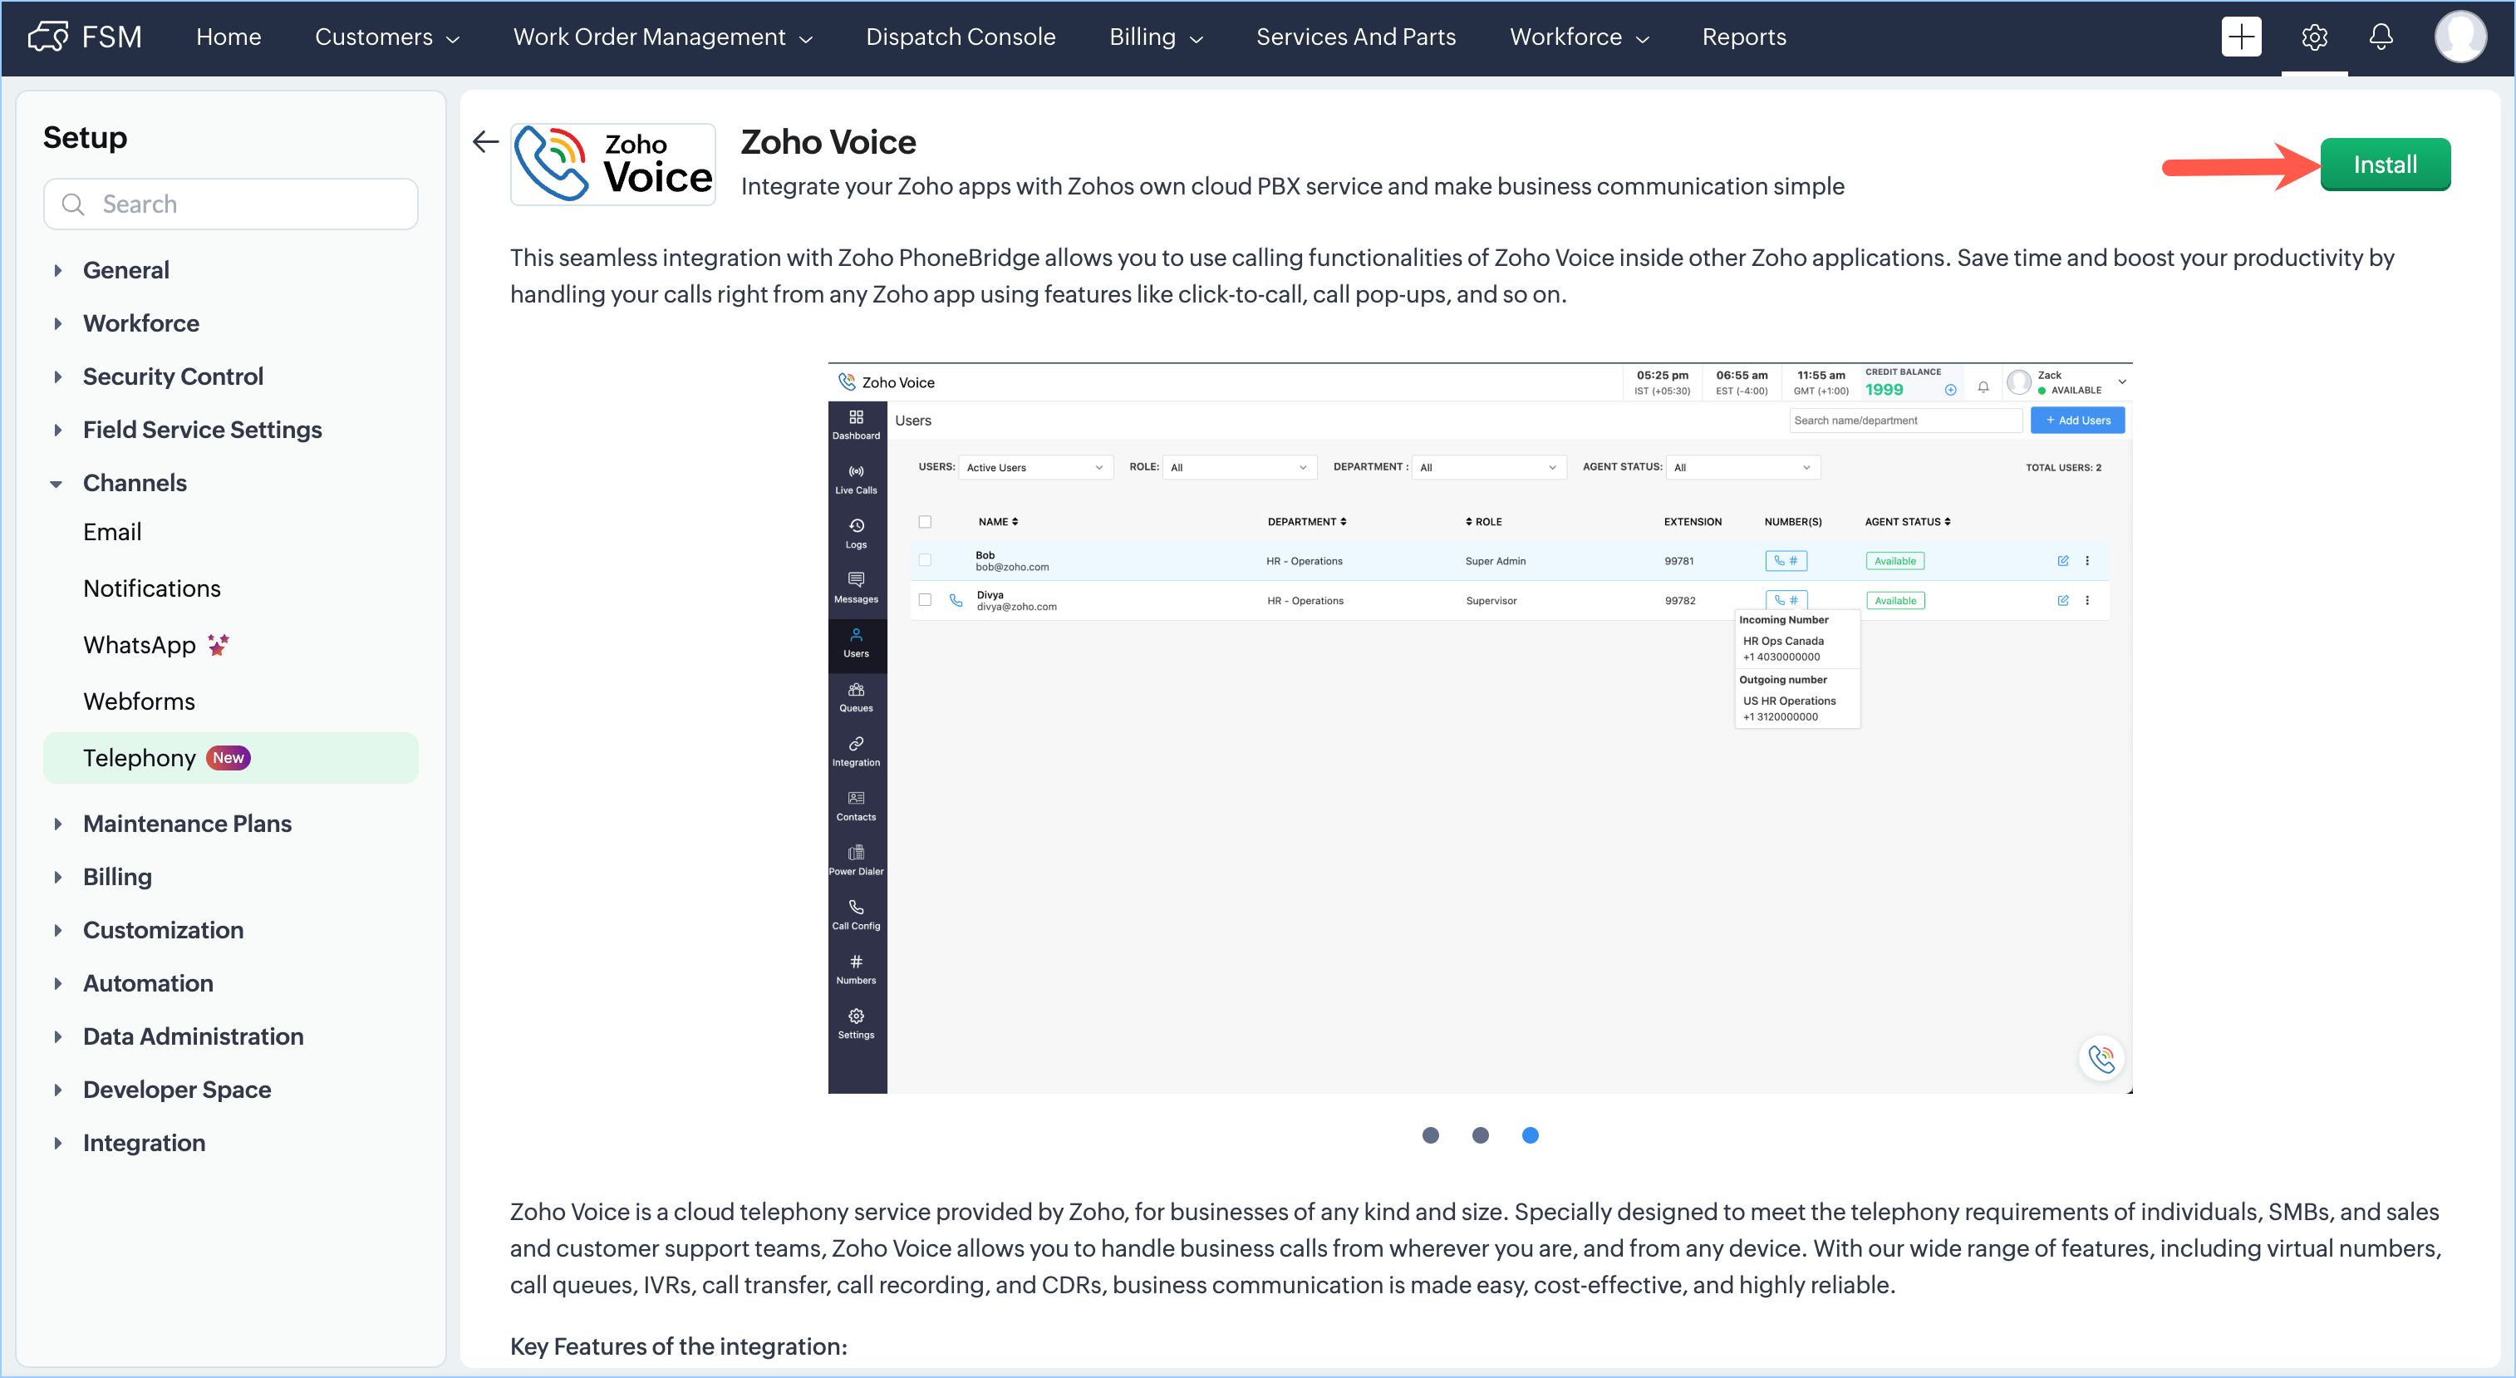Open the user profile avatar
Screen dimensions: 2516x1378
(2459, 37)
